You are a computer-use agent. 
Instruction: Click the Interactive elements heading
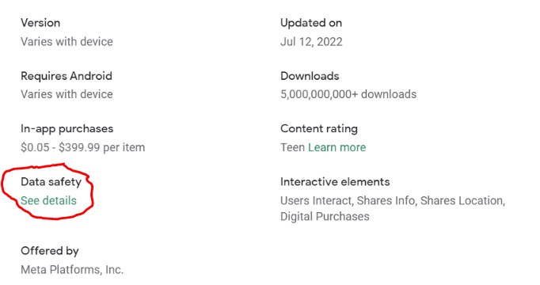pos(335,182)
